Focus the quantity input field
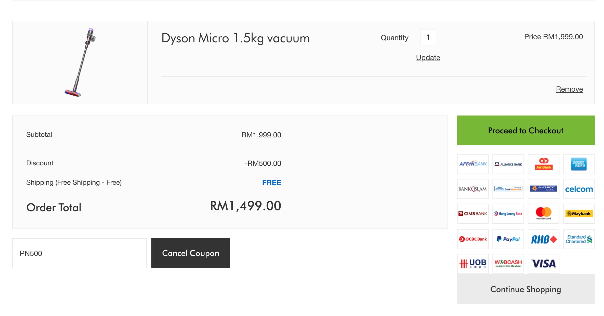The height and width of the screenshot is (316, 604). coord(428,37)
